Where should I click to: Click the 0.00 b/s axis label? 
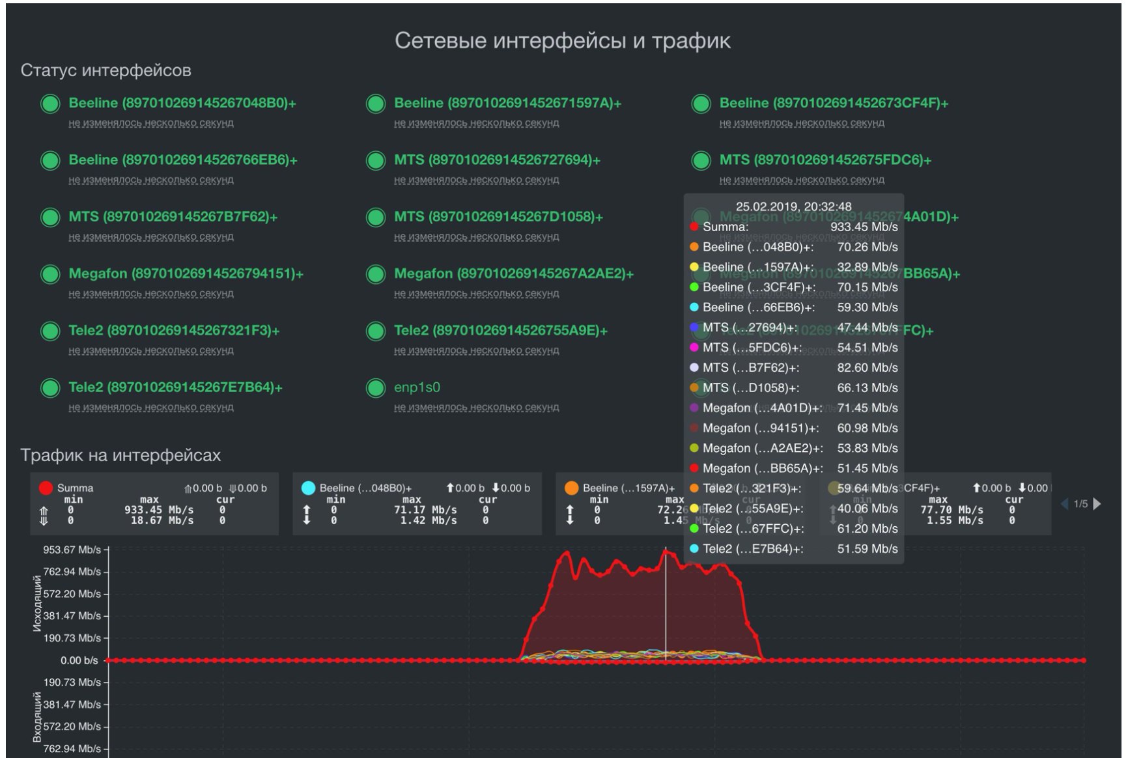point(79,660)
